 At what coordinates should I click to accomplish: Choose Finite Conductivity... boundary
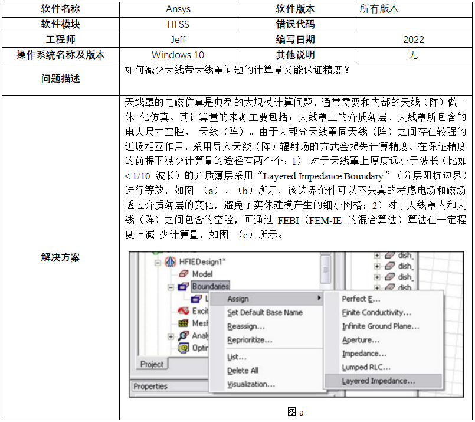click(376, 313)
